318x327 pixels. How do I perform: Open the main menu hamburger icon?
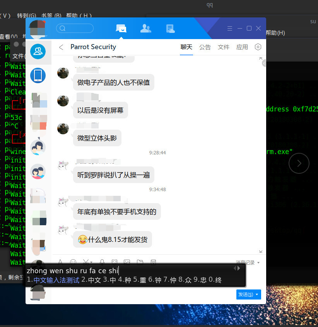(x=230, y=28)
